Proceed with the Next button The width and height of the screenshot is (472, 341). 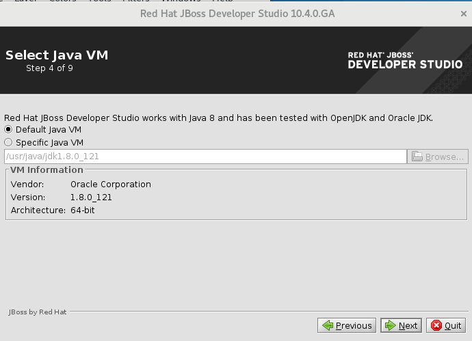tap(402, 325)
